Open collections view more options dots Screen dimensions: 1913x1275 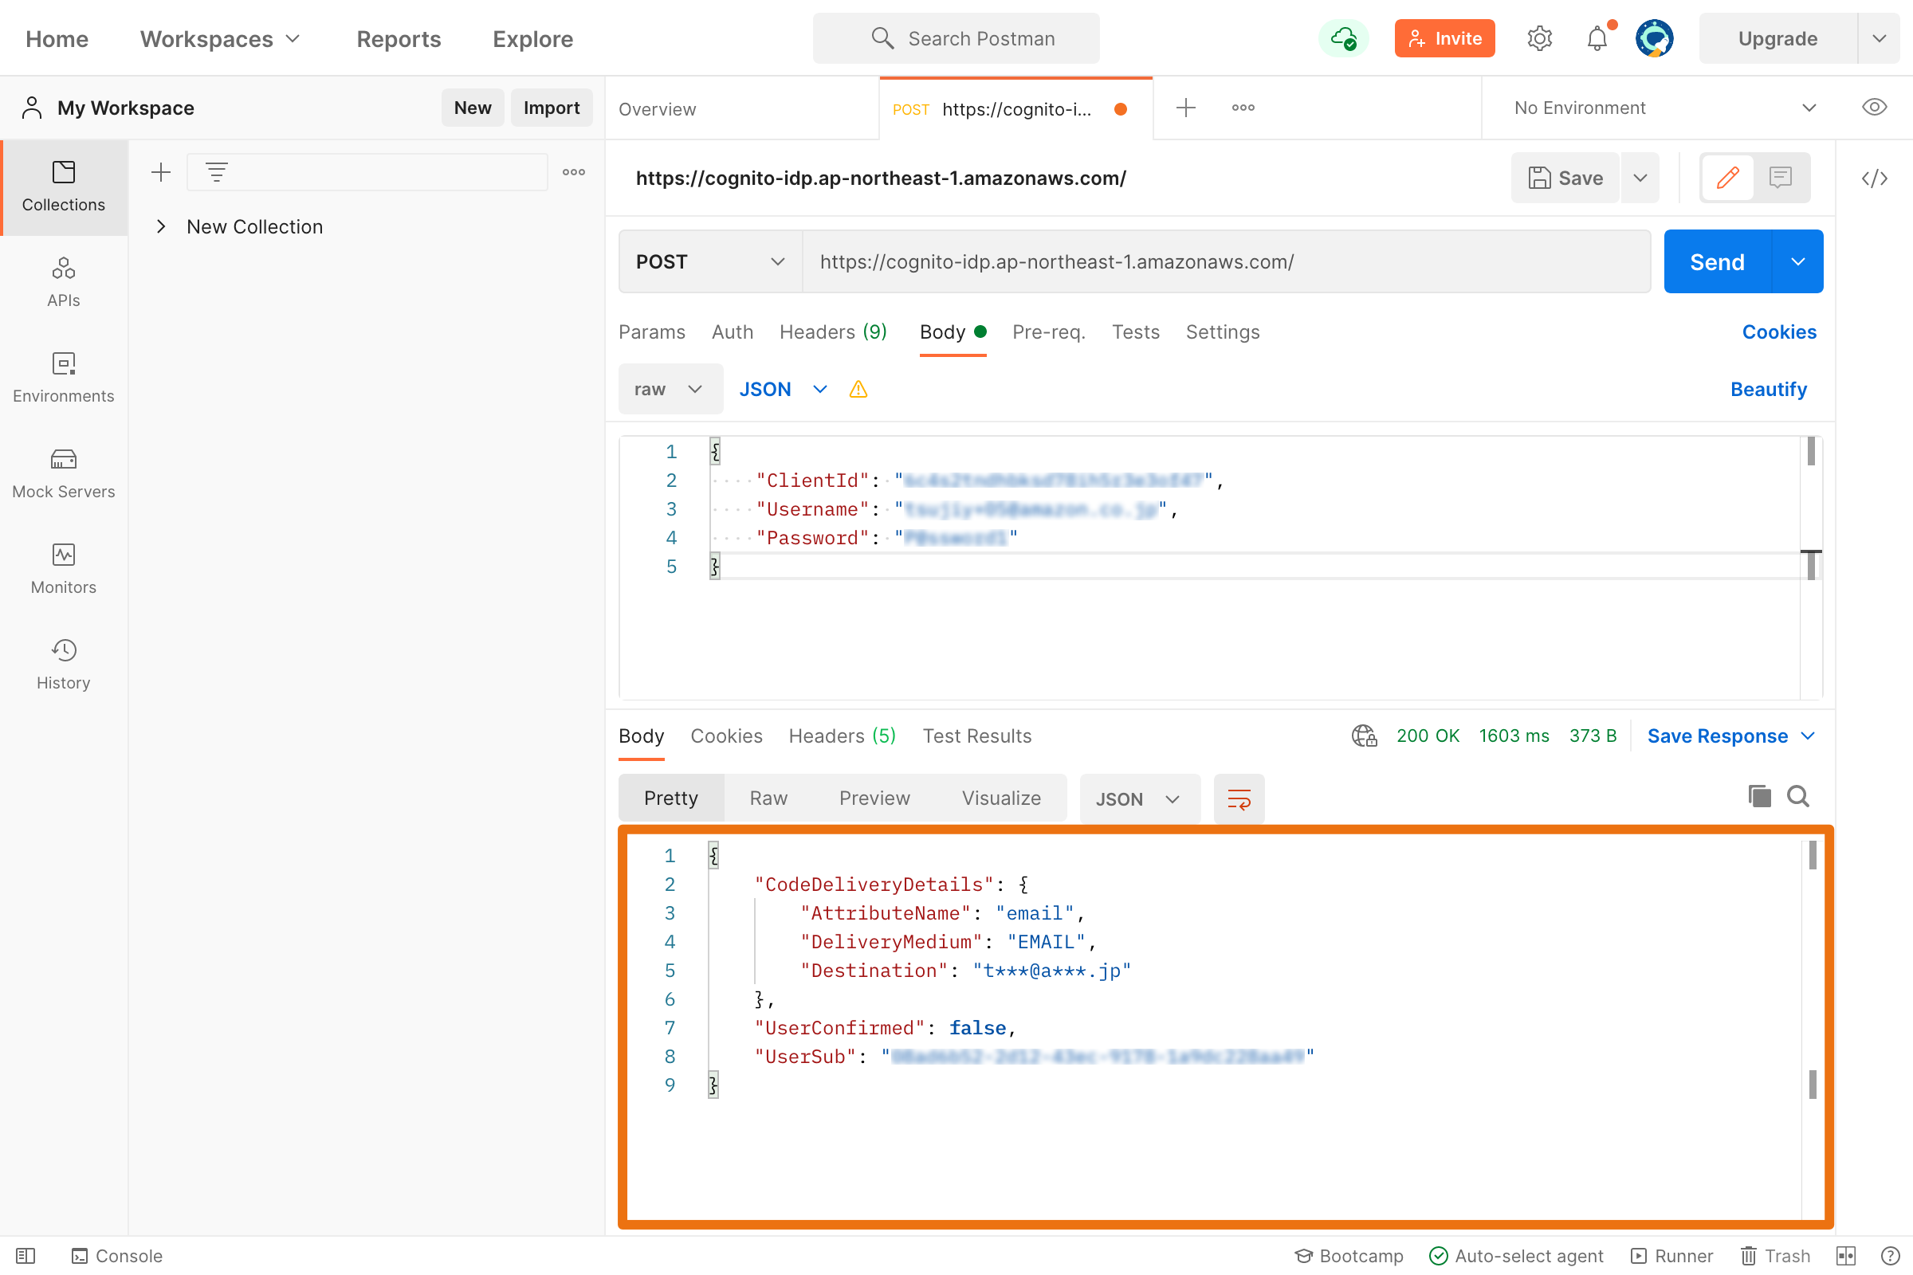(x=573, y=171)
